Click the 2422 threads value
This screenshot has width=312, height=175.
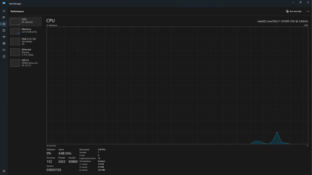click(x=62, y=162)
